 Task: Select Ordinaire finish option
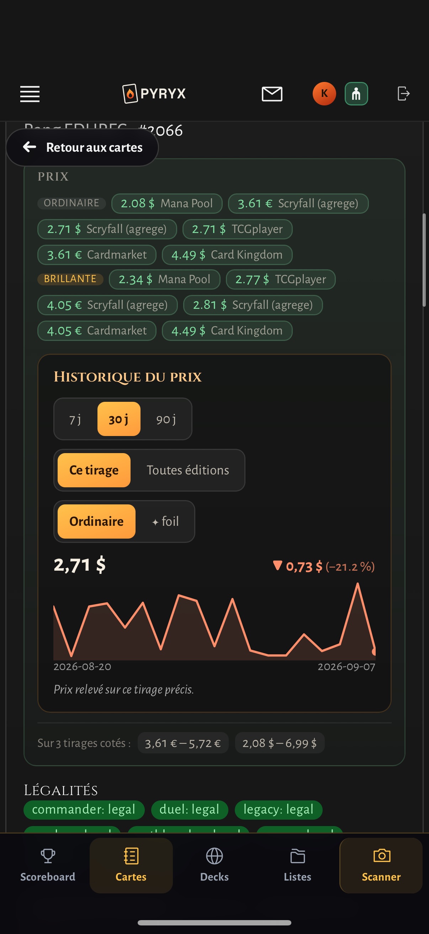click(x=96, y=522)
